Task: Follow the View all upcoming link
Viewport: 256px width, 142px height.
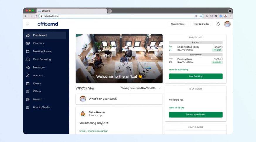Action: coord(178,70)
